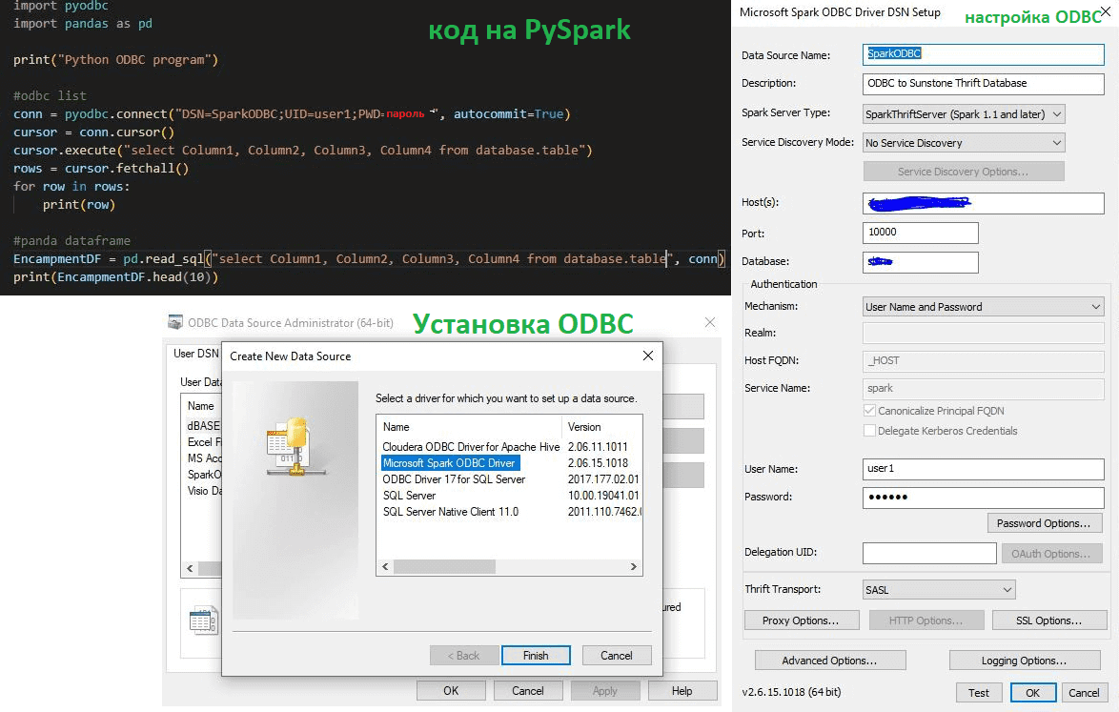This screenshot has height=712, width=1119.
Task: Close the Create New Data Source dialog
Action: pyautogui.click(x=647, y=356)
